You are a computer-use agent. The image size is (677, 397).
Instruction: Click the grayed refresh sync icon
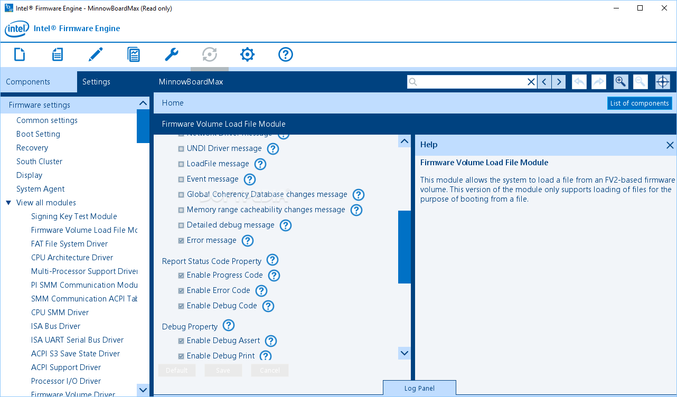pos(210,54)
